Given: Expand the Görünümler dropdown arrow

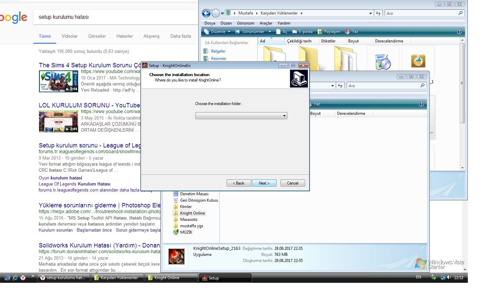Looking at the screenshot, I should [270, 32].
